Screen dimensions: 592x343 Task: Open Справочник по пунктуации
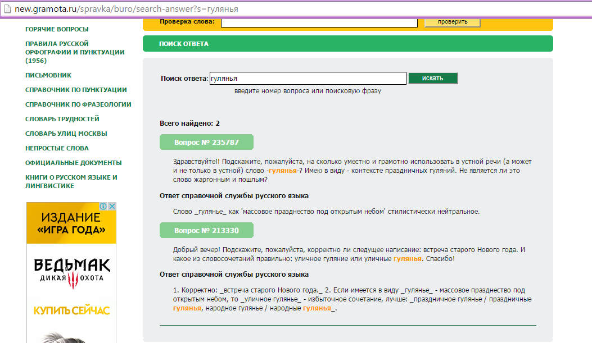76,90
